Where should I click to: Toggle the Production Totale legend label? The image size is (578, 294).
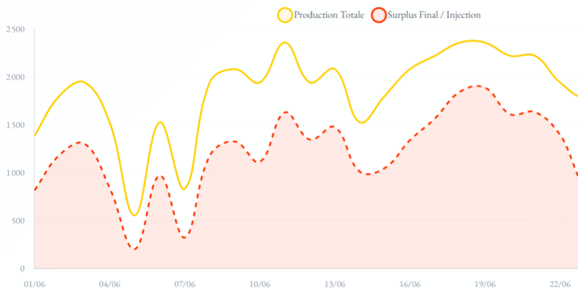coord(329,14)
